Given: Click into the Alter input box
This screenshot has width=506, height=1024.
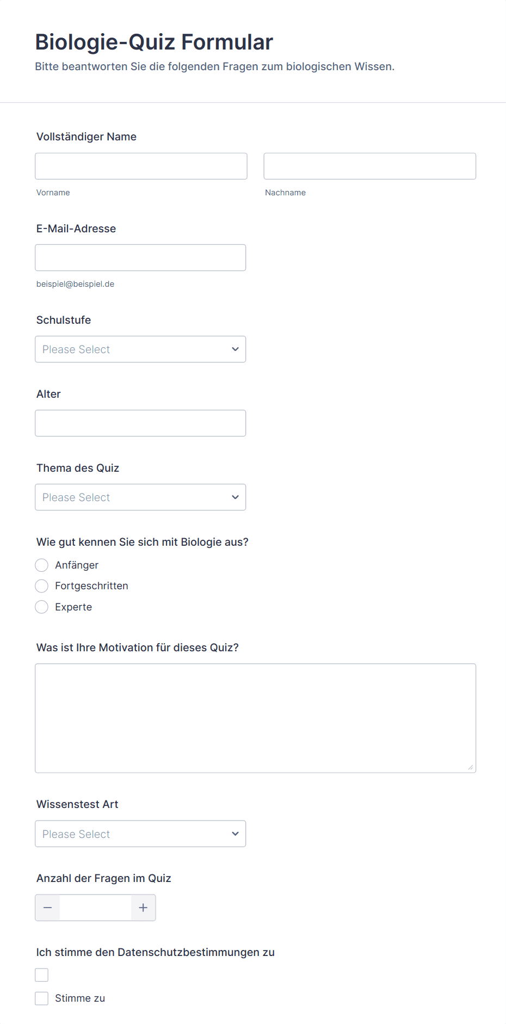Looking at the screenshot, I should click(140, 423).
